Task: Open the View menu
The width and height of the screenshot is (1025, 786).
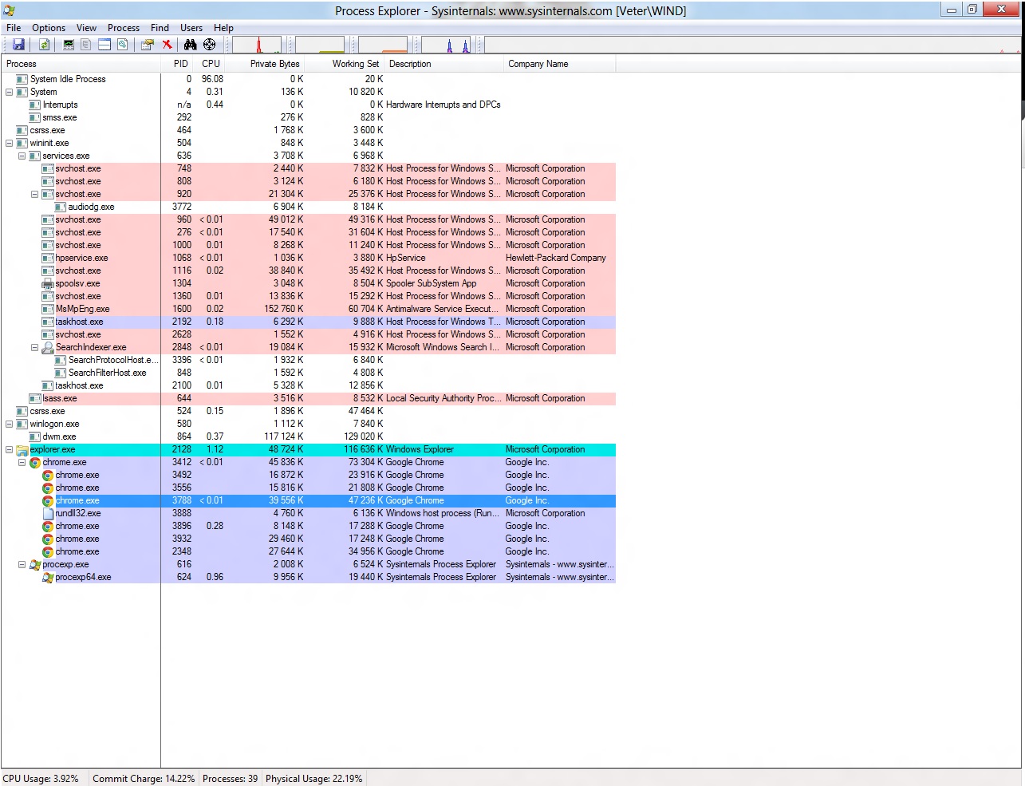Action: click(x=86, y=28)
